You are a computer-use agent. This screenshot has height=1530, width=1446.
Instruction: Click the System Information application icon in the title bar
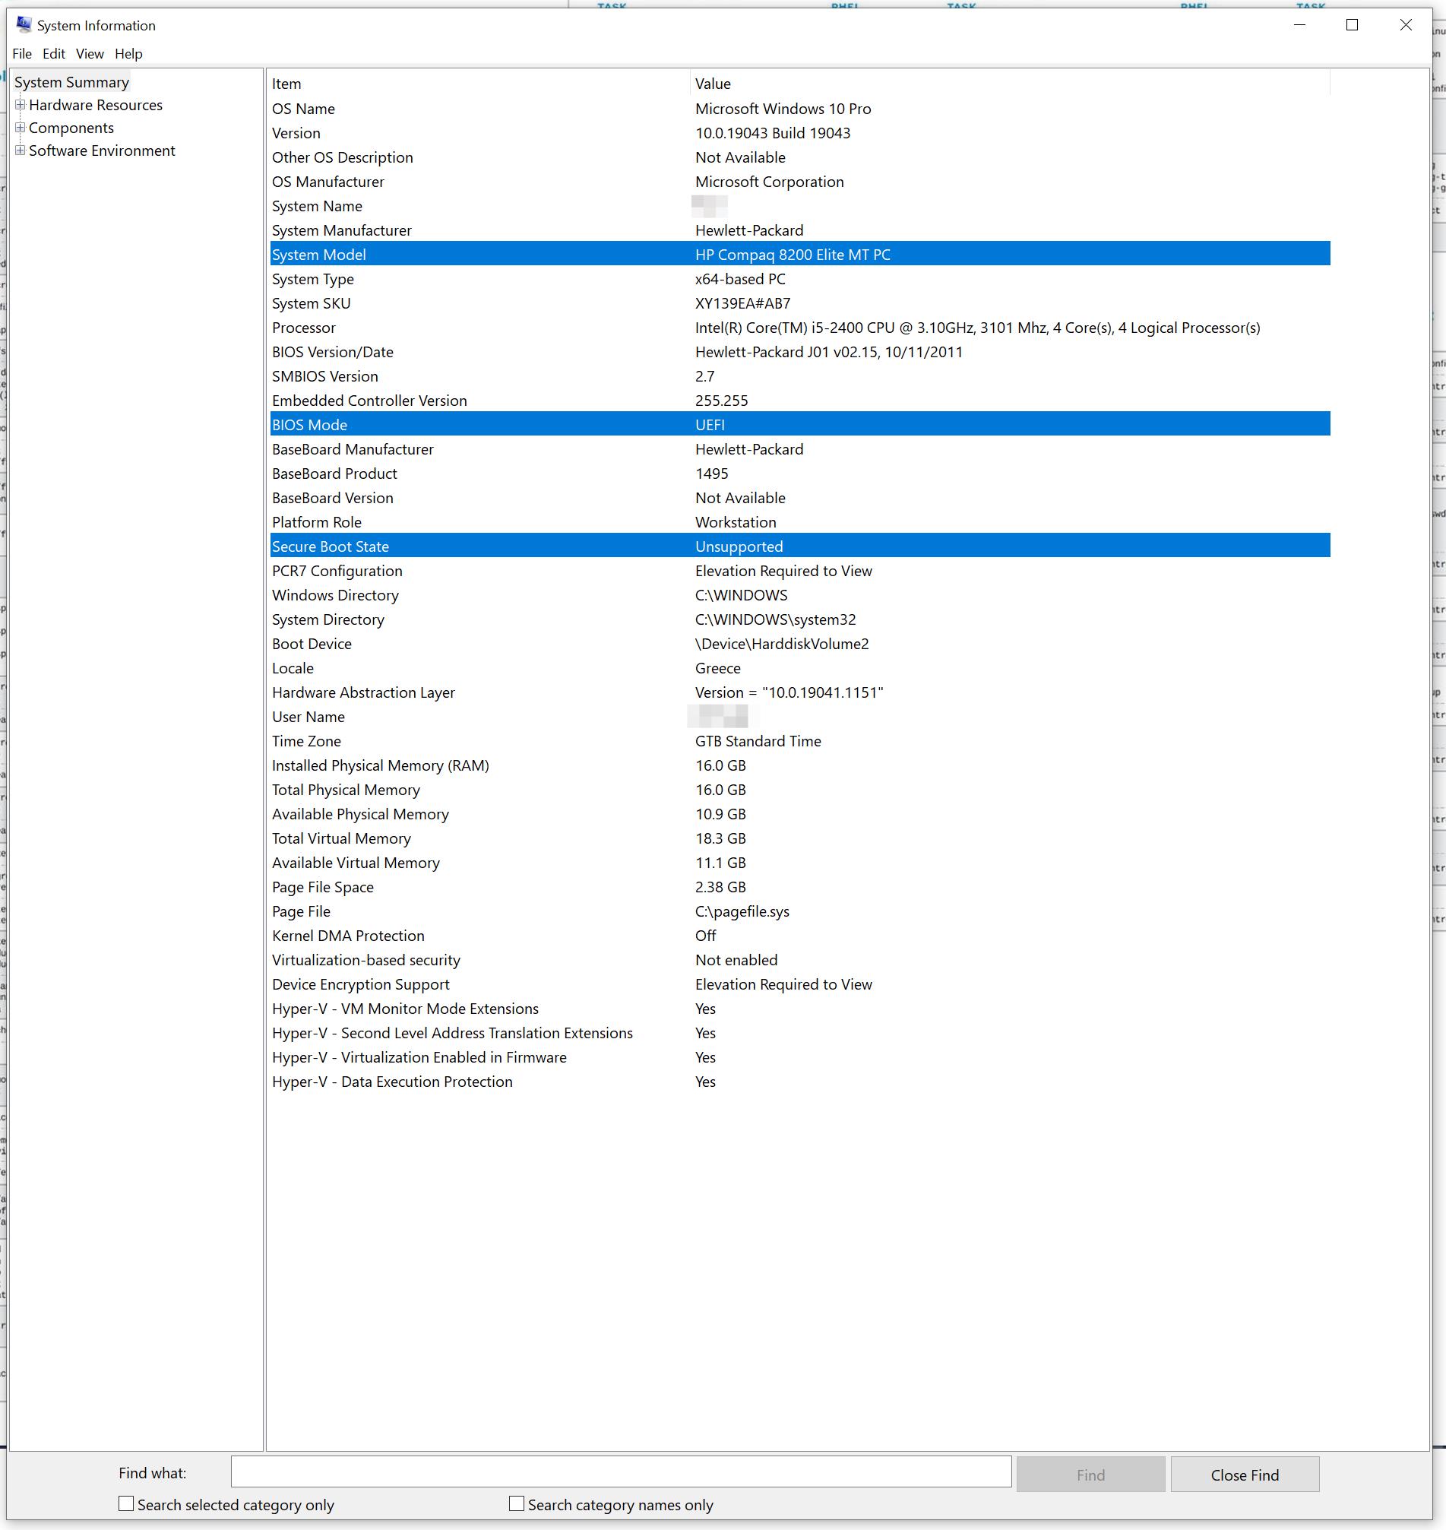[23, 24]
